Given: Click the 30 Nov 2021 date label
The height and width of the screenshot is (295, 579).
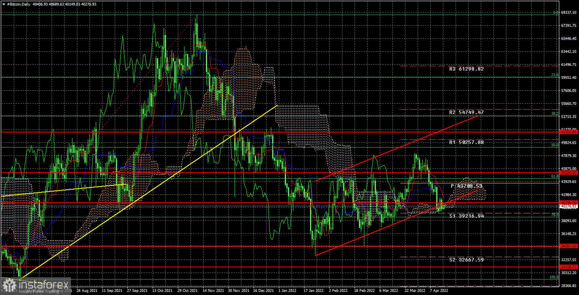Looking at the screenshot, I should [238, 290].
